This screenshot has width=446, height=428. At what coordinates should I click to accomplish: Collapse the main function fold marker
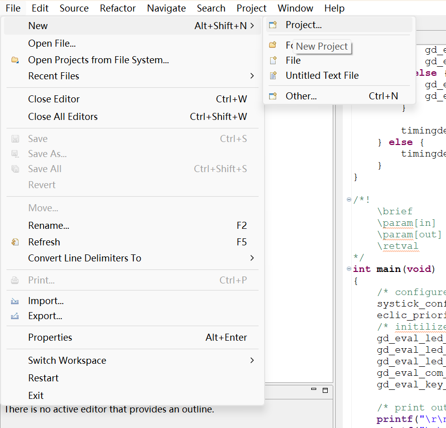click(349, 269)
